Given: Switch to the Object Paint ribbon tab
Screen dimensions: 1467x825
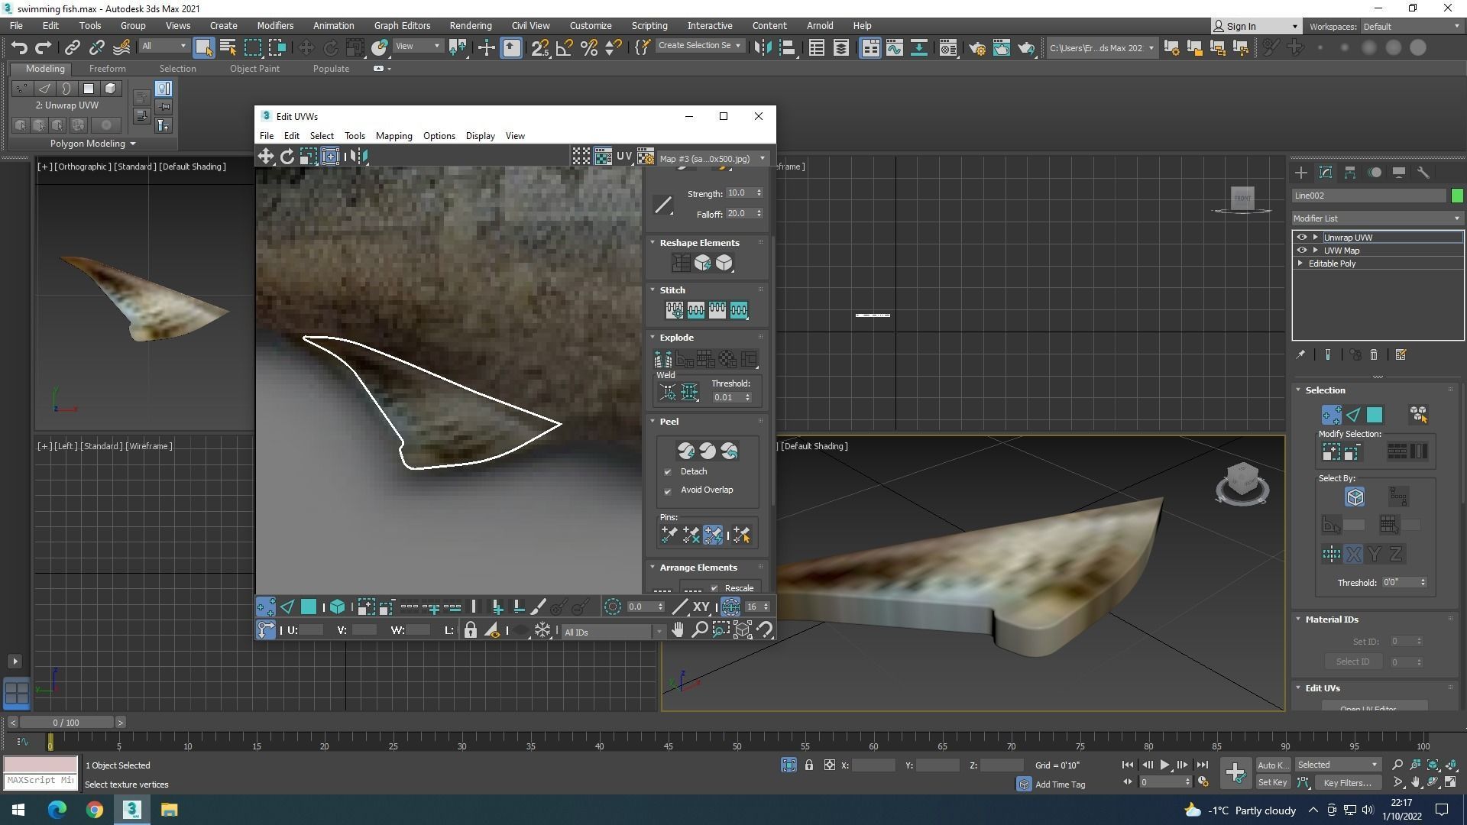Looking at the screenshot, I should click(x=254, y=69).
